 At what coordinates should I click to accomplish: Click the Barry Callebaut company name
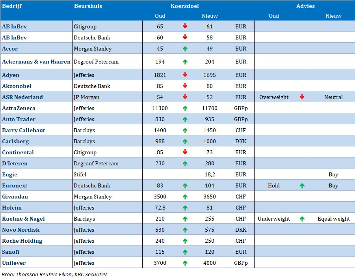click(24, 131)
